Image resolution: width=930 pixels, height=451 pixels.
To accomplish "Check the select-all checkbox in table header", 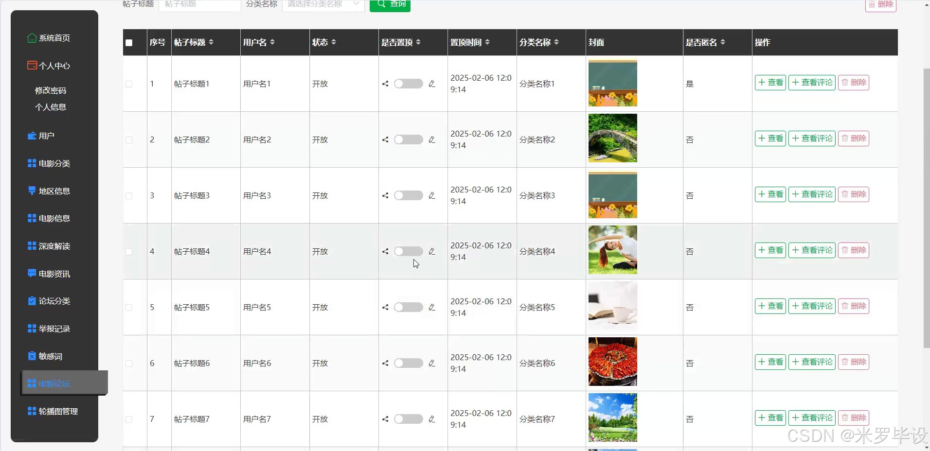I will point(129,43).
